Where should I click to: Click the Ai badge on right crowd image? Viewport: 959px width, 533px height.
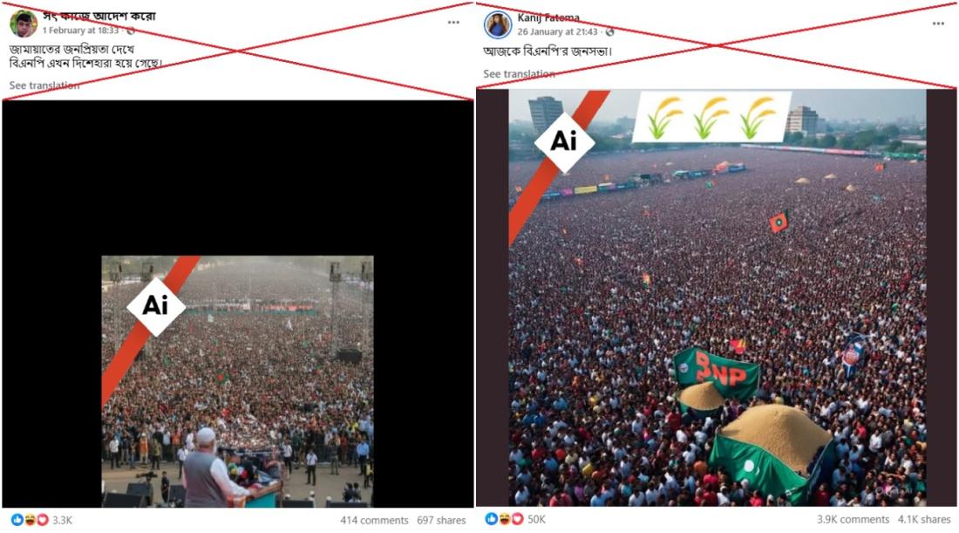click(564, 141)
